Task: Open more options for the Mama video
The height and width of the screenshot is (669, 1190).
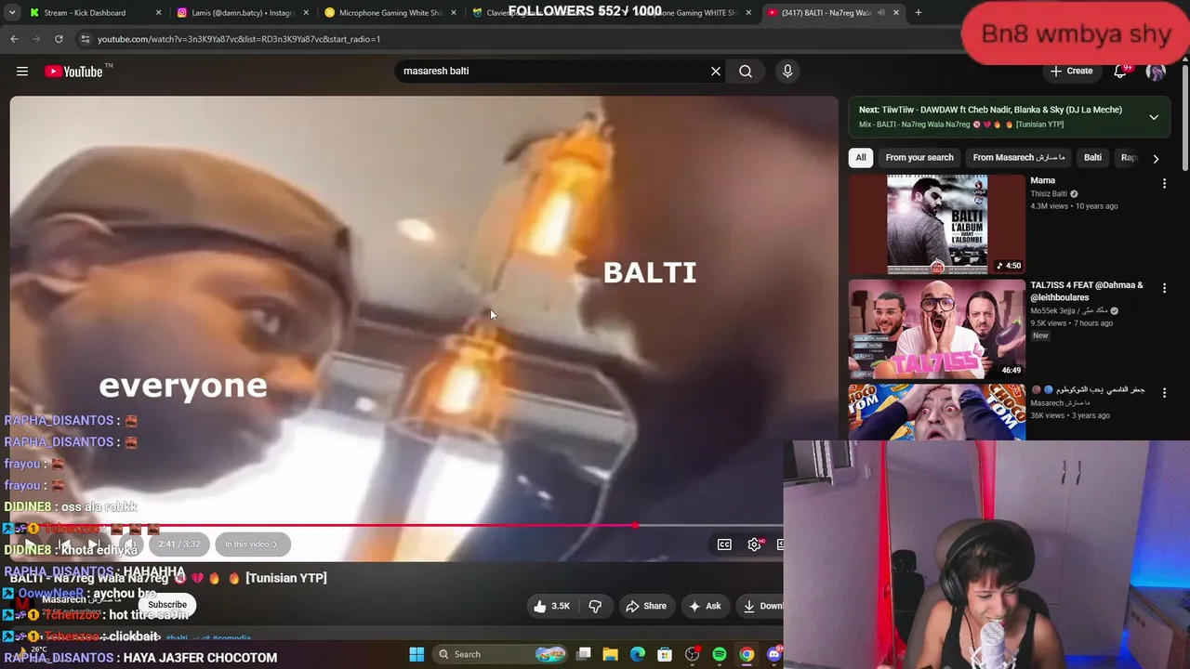Action: pos(1164,184)
